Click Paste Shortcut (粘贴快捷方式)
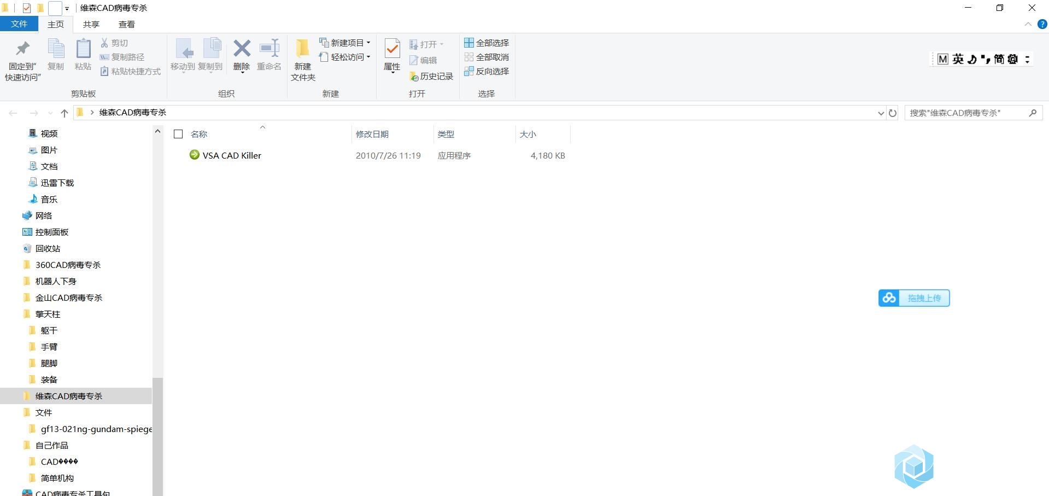 pyautogui.click(x=130, y=71)
